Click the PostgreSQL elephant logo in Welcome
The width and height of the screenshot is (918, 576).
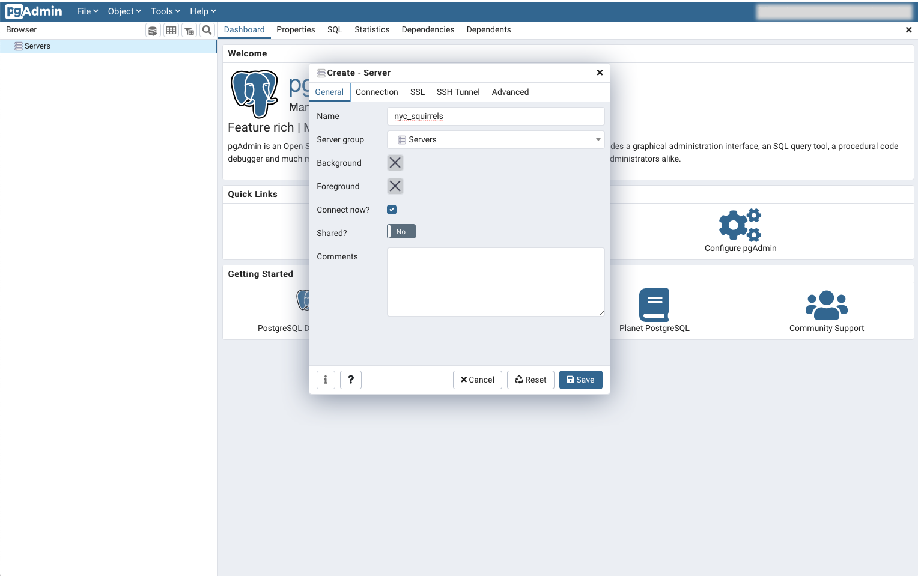point(255,94)
